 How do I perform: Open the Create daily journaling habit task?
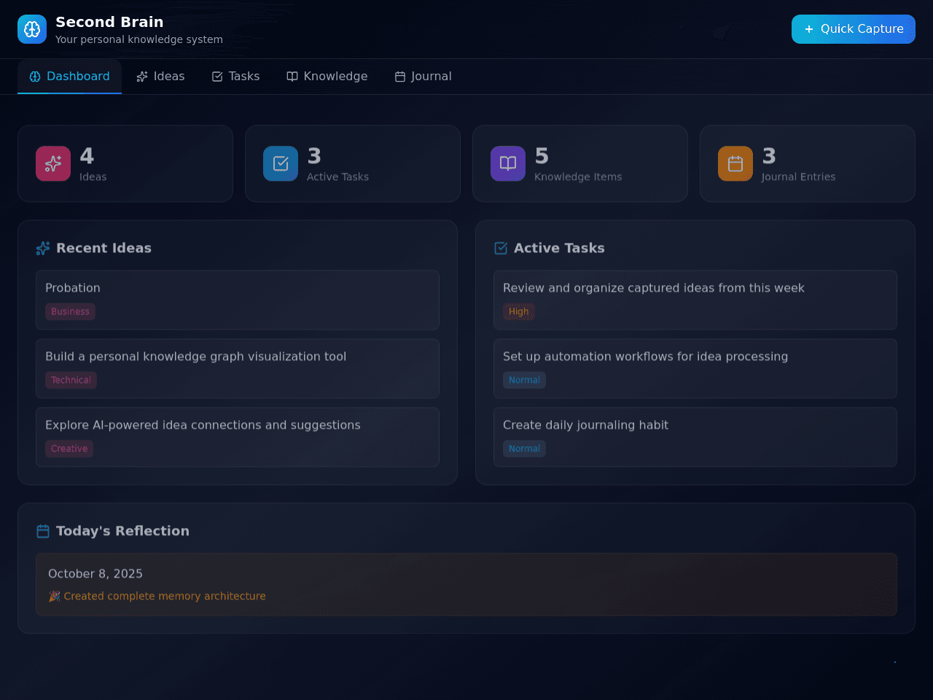[695, 437]
